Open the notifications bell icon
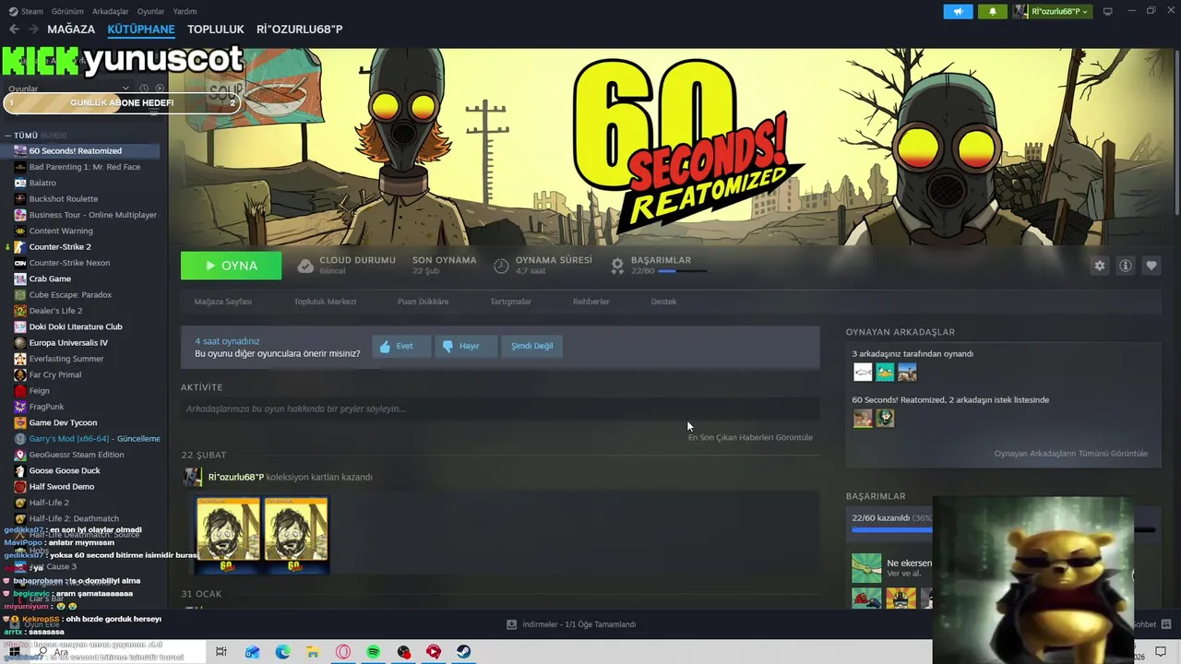The image size is (1181, 664). 992,11
